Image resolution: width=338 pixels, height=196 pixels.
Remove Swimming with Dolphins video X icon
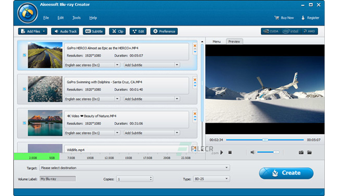click(195, 80)
